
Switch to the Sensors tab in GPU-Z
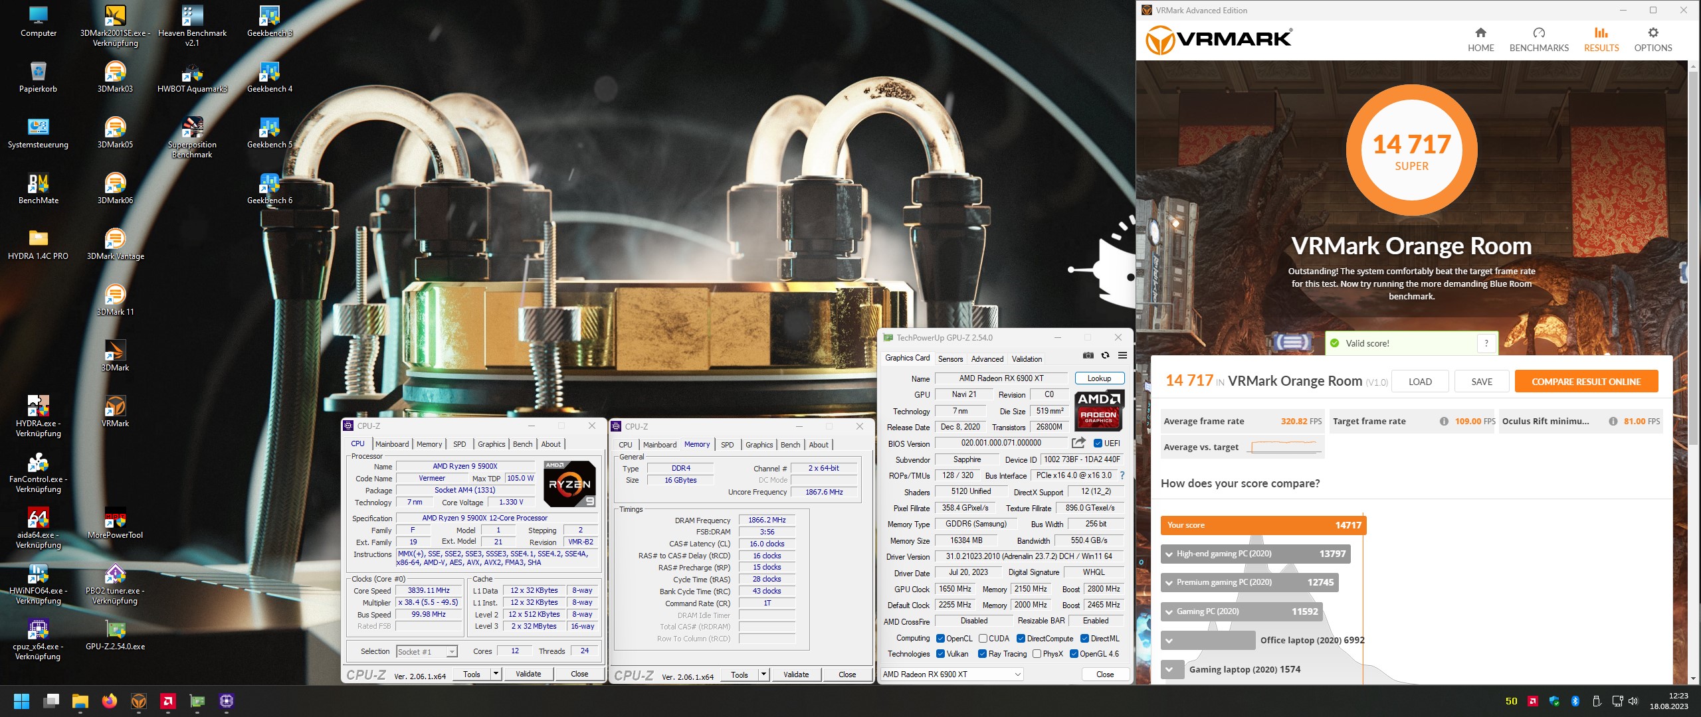coord(950,359)
